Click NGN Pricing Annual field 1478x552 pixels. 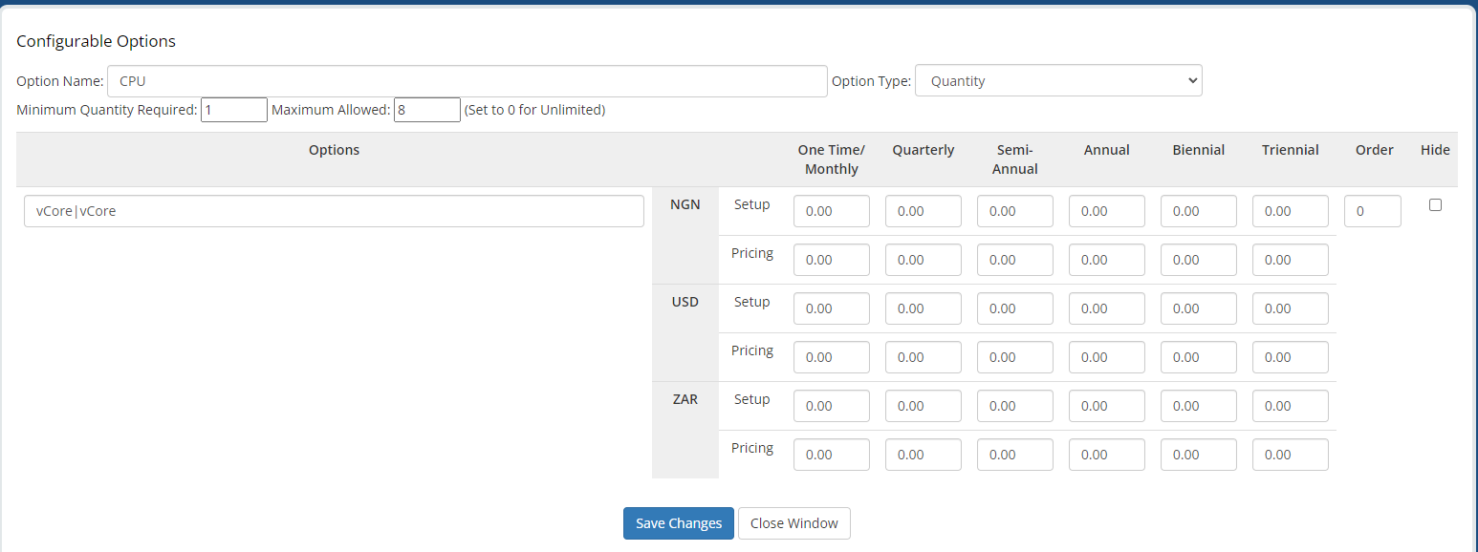pyautogui.click(x=1106, y=260)
